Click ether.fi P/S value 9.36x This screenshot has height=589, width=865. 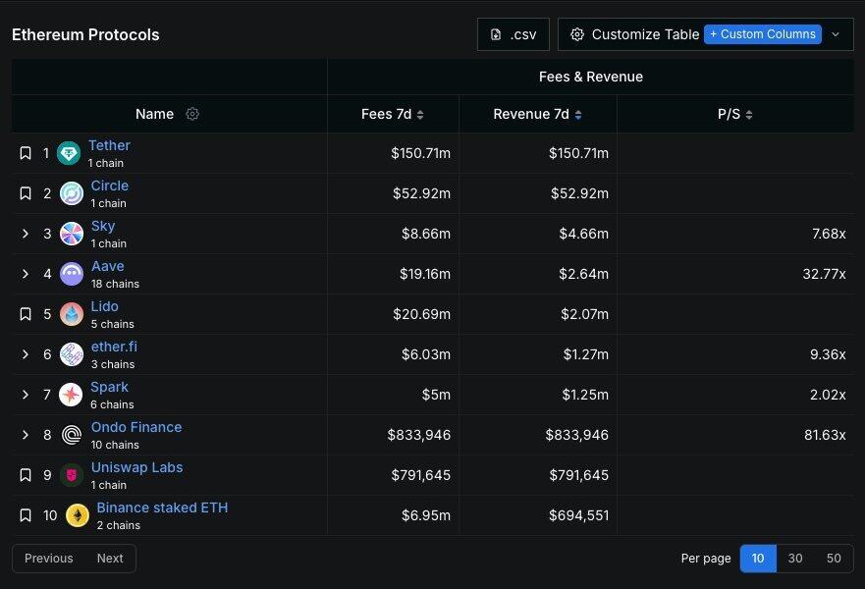coord(828,354)
